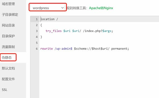Image resolution: width=159 pixels, height=98 pixels.
Task: Click the try_files directive line
Action: click(79, 31)
